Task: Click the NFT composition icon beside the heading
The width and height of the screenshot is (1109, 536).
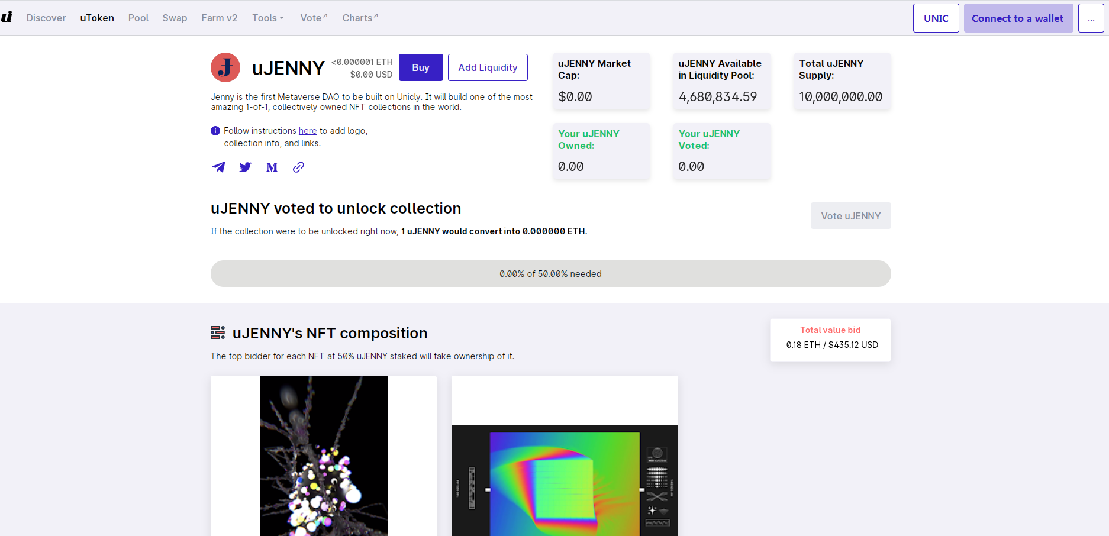Action: (x=217, y=333)
